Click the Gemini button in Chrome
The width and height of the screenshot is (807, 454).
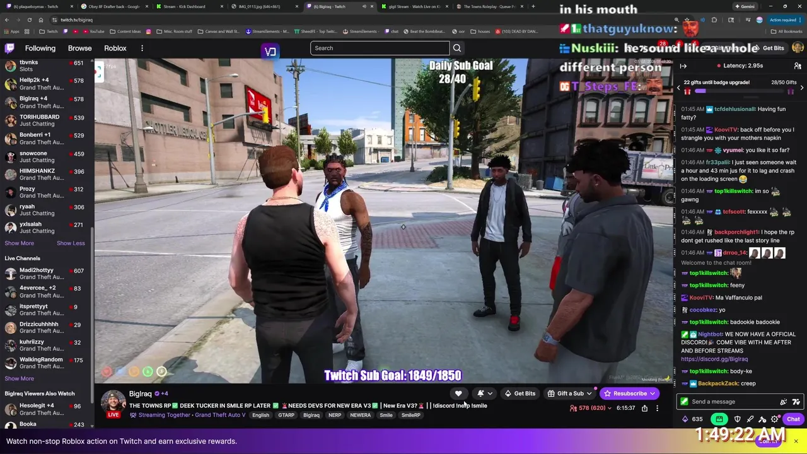click(746, 6)
